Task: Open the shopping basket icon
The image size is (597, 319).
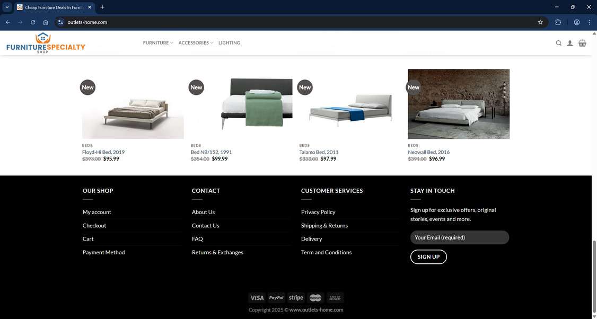Action: pyautogui.click(x=583, y=43)
